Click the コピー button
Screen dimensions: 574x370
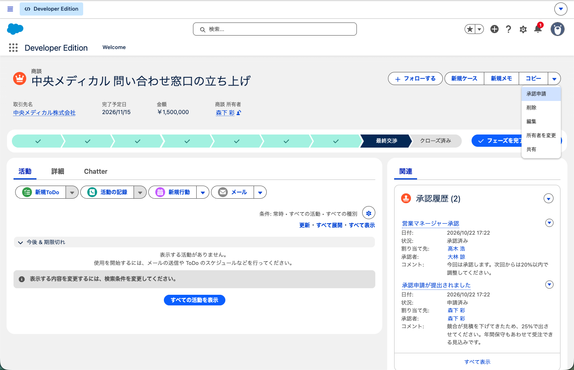533,78
